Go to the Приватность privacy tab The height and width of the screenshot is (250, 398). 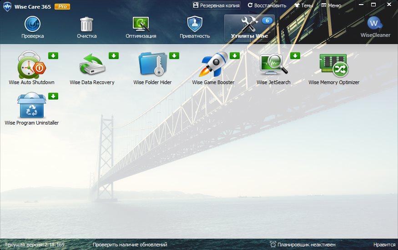(195, 27)
